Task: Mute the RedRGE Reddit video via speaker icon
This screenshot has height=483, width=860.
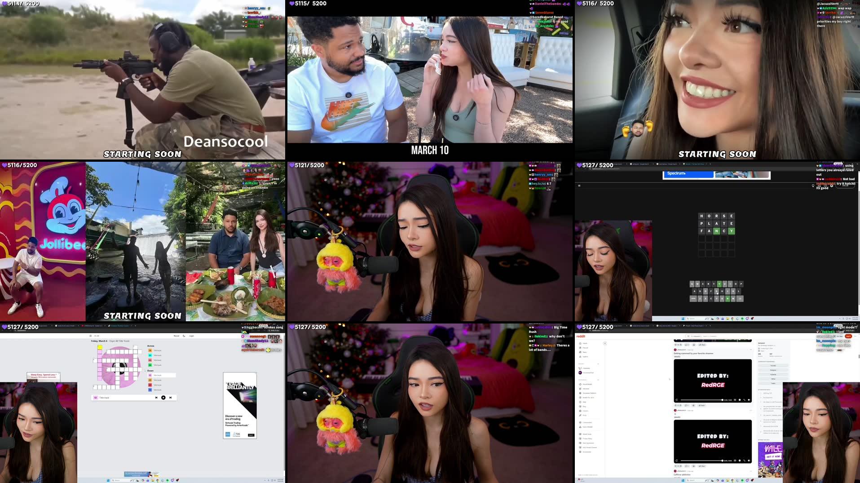Action: (749, 401)
